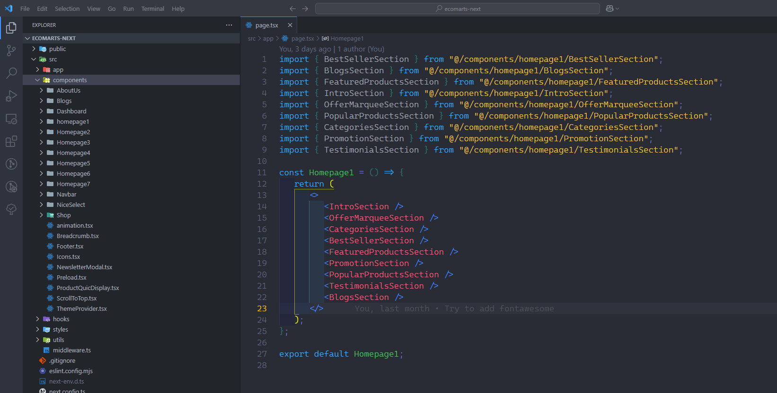Close the page.tsx editor tab

[x=290, y=25]
